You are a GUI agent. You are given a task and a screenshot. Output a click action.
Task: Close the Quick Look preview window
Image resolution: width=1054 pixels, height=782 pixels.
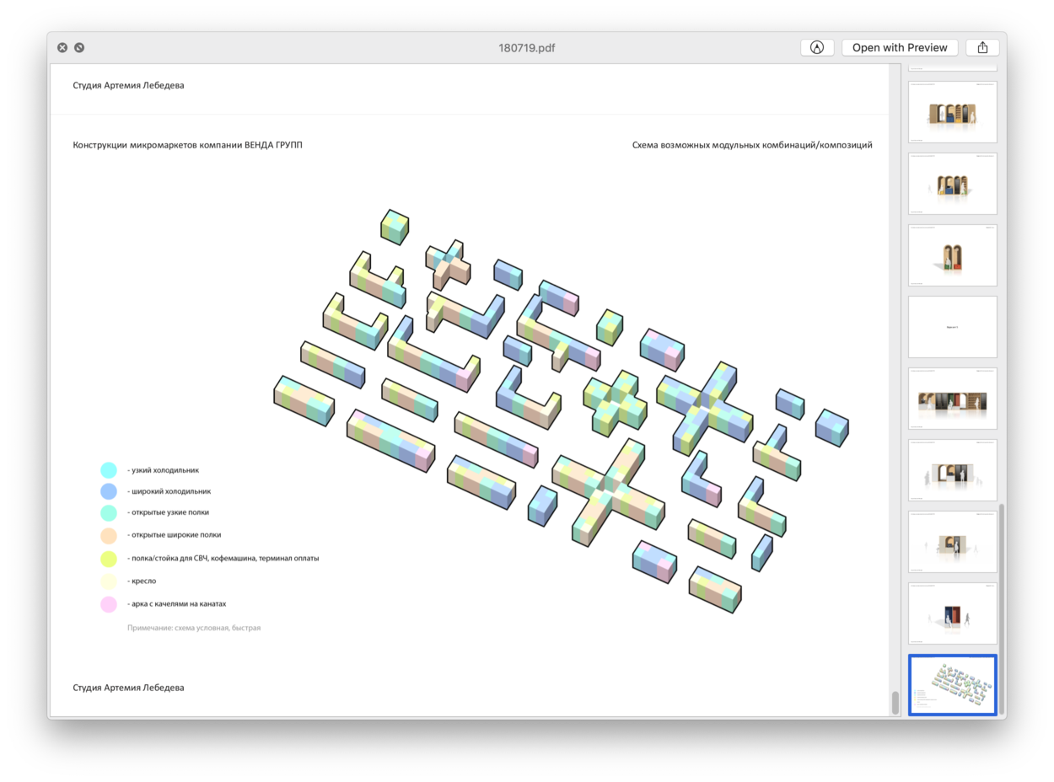(x=62, y=48)
